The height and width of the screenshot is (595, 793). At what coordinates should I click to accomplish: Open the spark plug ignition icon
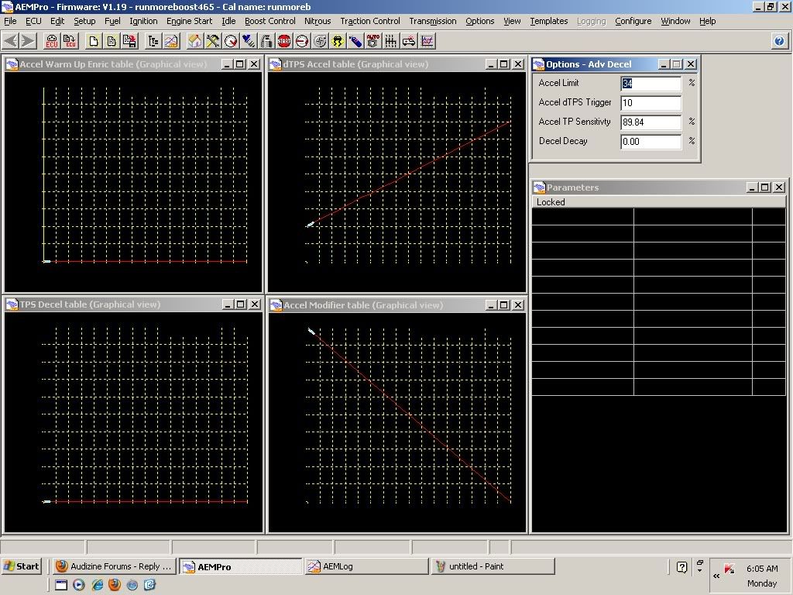point(249,41)
